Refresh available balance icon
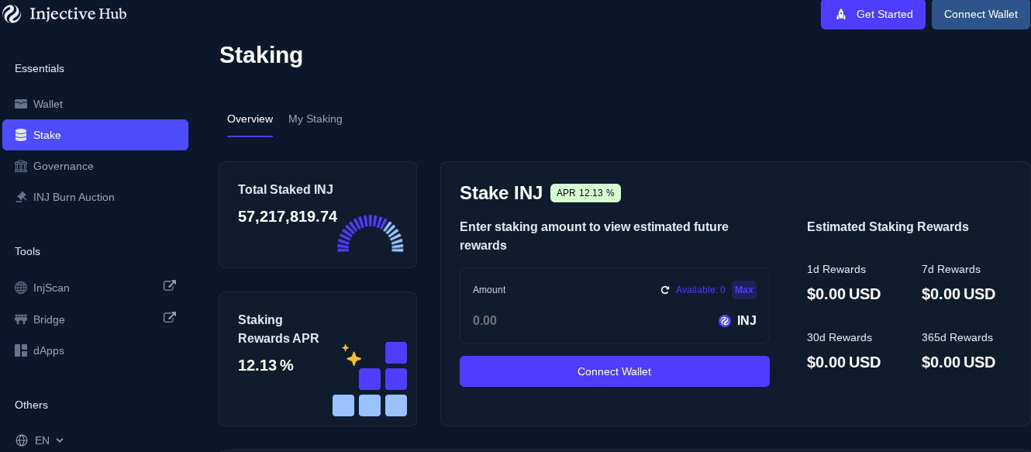Image resolution: width=1031 pixels, height=452 pixels. click(664, 290)
